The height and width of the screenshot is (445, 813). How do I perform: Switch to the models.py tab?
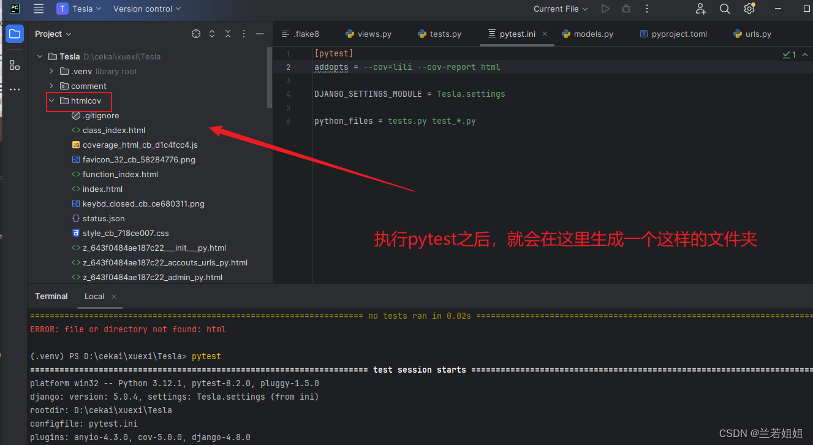588,34
